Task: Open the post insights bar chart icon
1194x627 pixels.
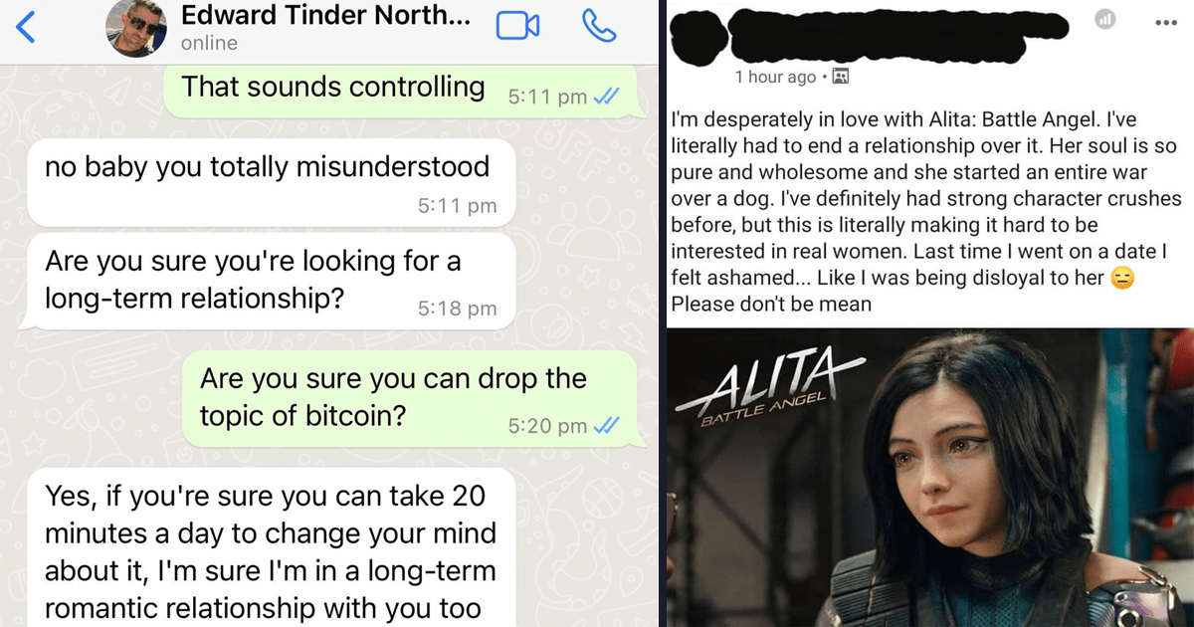Action: click(1104, 21)
